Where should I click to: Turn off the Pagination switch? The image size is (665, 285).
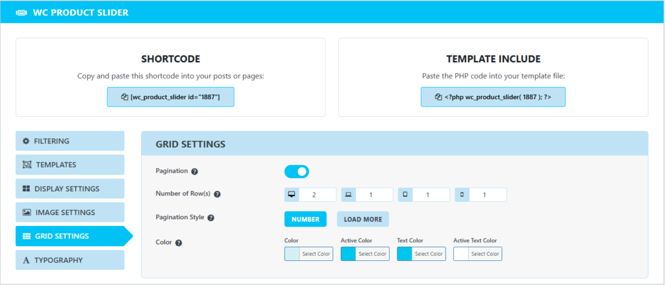click(x=296, y=172)
